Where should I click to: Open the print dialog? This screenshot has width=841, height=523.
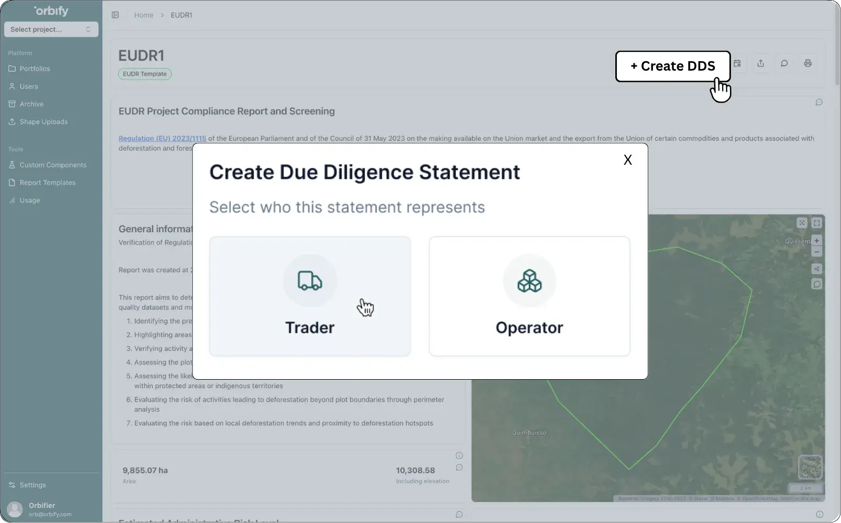(808, 63)
